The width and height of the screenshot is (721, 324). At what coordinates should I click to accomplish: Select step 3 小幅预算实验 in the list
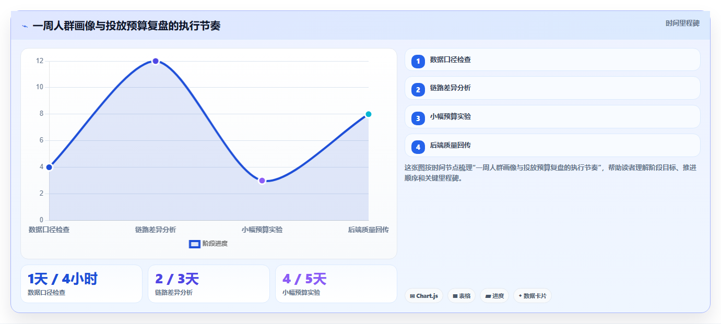point(552,116)
